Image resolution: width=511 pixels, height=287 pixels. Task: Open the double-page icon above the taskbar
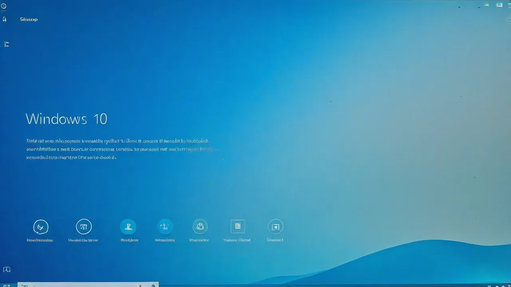(x=6, y=270)
